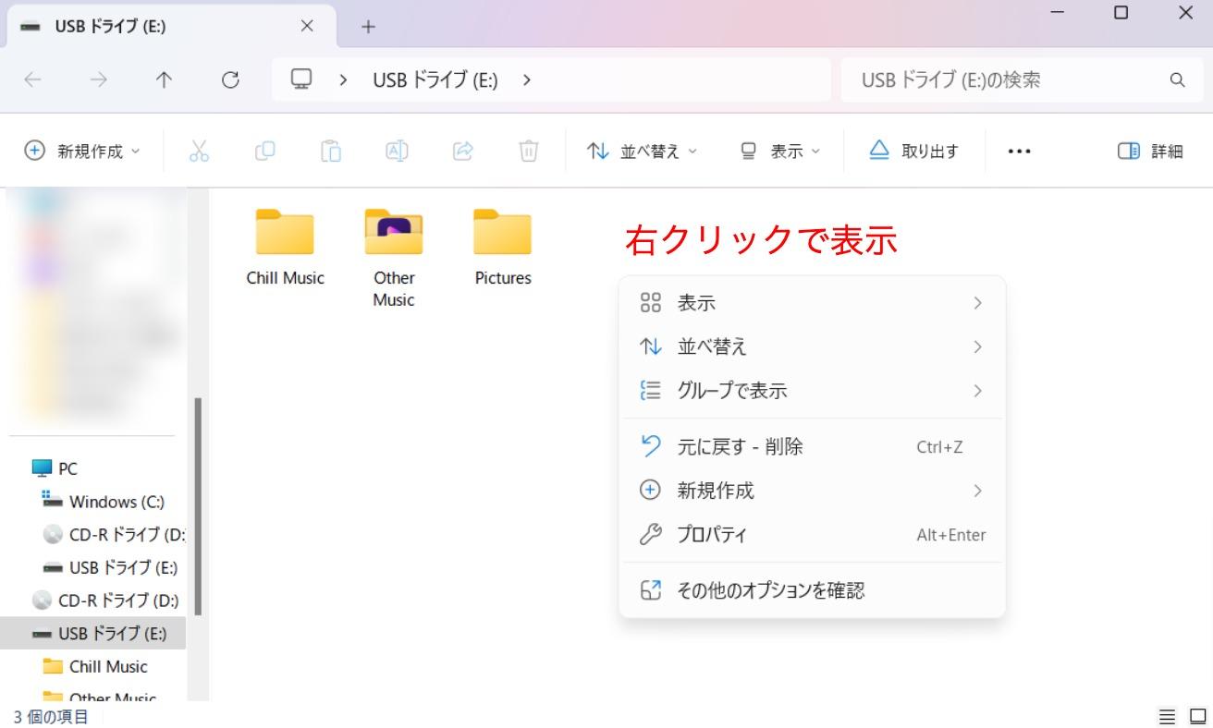Click the magnifier search icon

click(1177, 80)
